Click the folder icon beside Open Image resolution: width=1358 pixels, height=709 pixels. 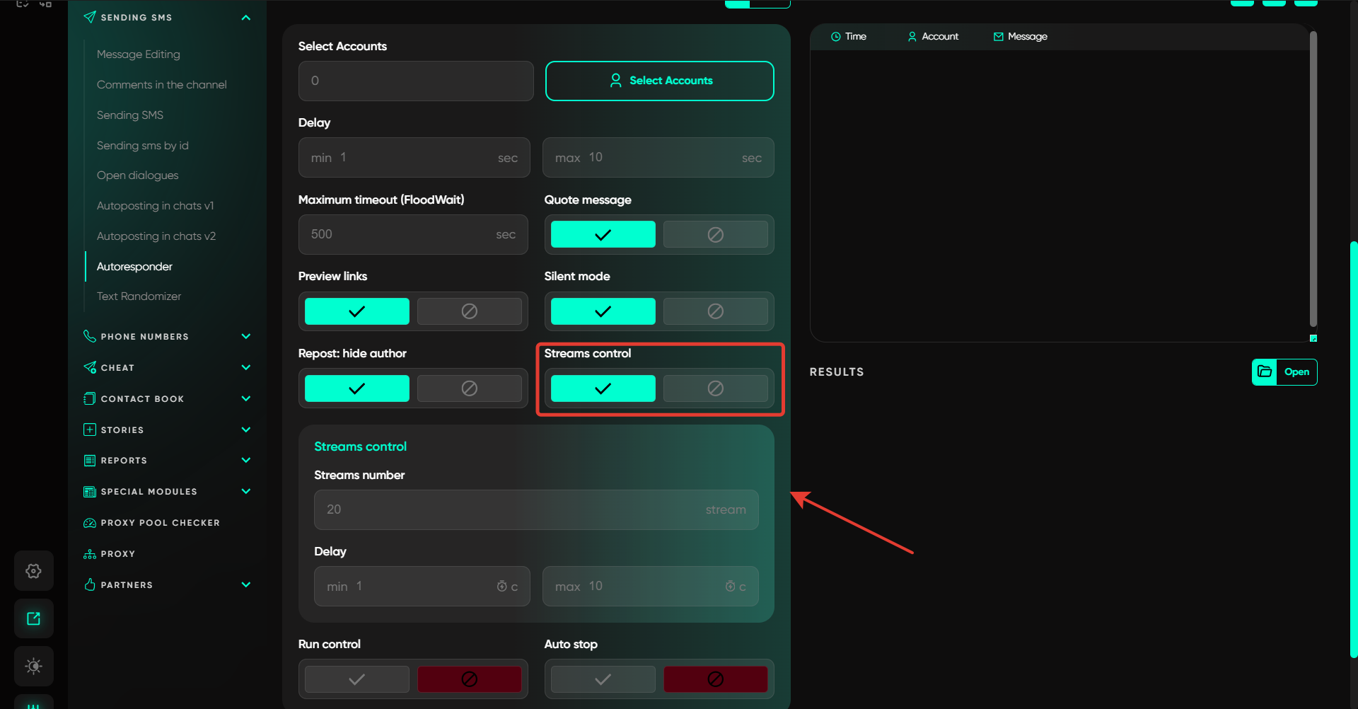point(1265,372)
